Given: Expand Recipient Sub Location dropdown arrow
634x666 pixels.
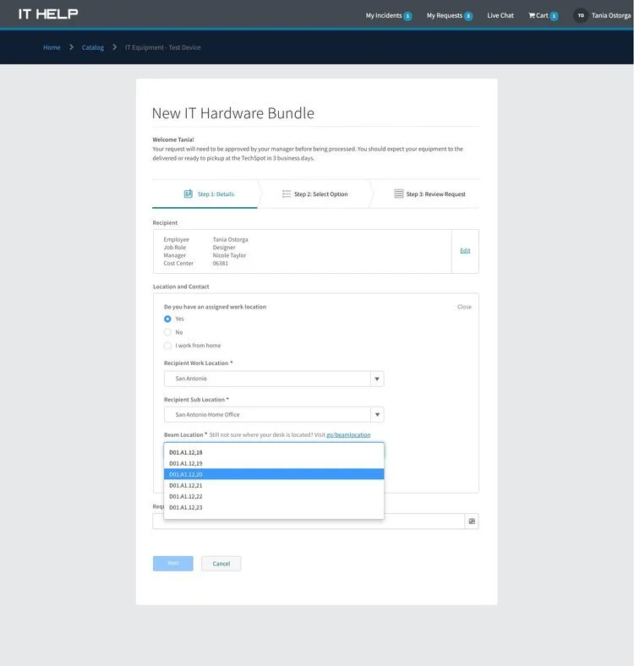Looking at the screenshot, I should (377, 414).
